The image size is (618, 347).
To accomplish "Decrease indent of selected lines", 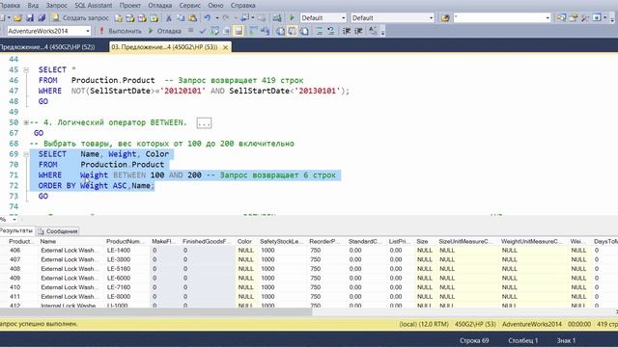I will click(x=347, y=31).
